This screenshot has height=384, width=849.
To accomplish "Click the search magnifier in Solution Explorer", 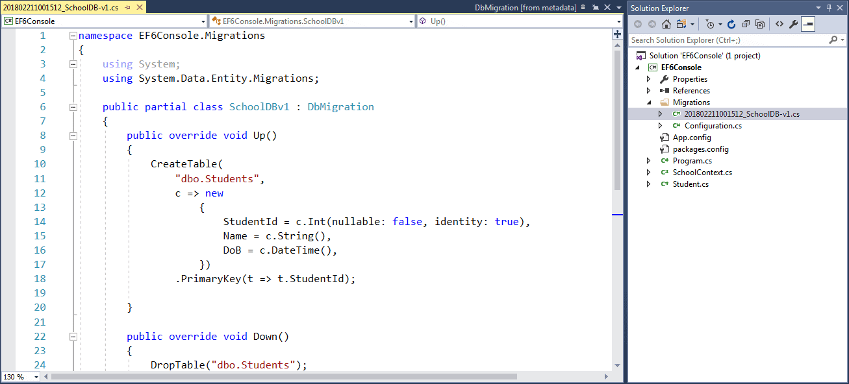I will (833, 40).
